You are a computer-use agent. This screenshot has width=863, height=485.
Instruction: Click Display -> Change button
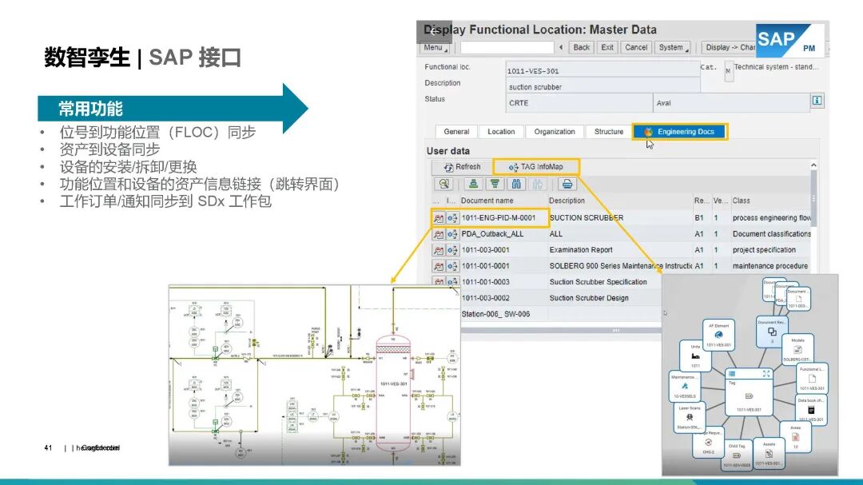(x=729, y=48)
